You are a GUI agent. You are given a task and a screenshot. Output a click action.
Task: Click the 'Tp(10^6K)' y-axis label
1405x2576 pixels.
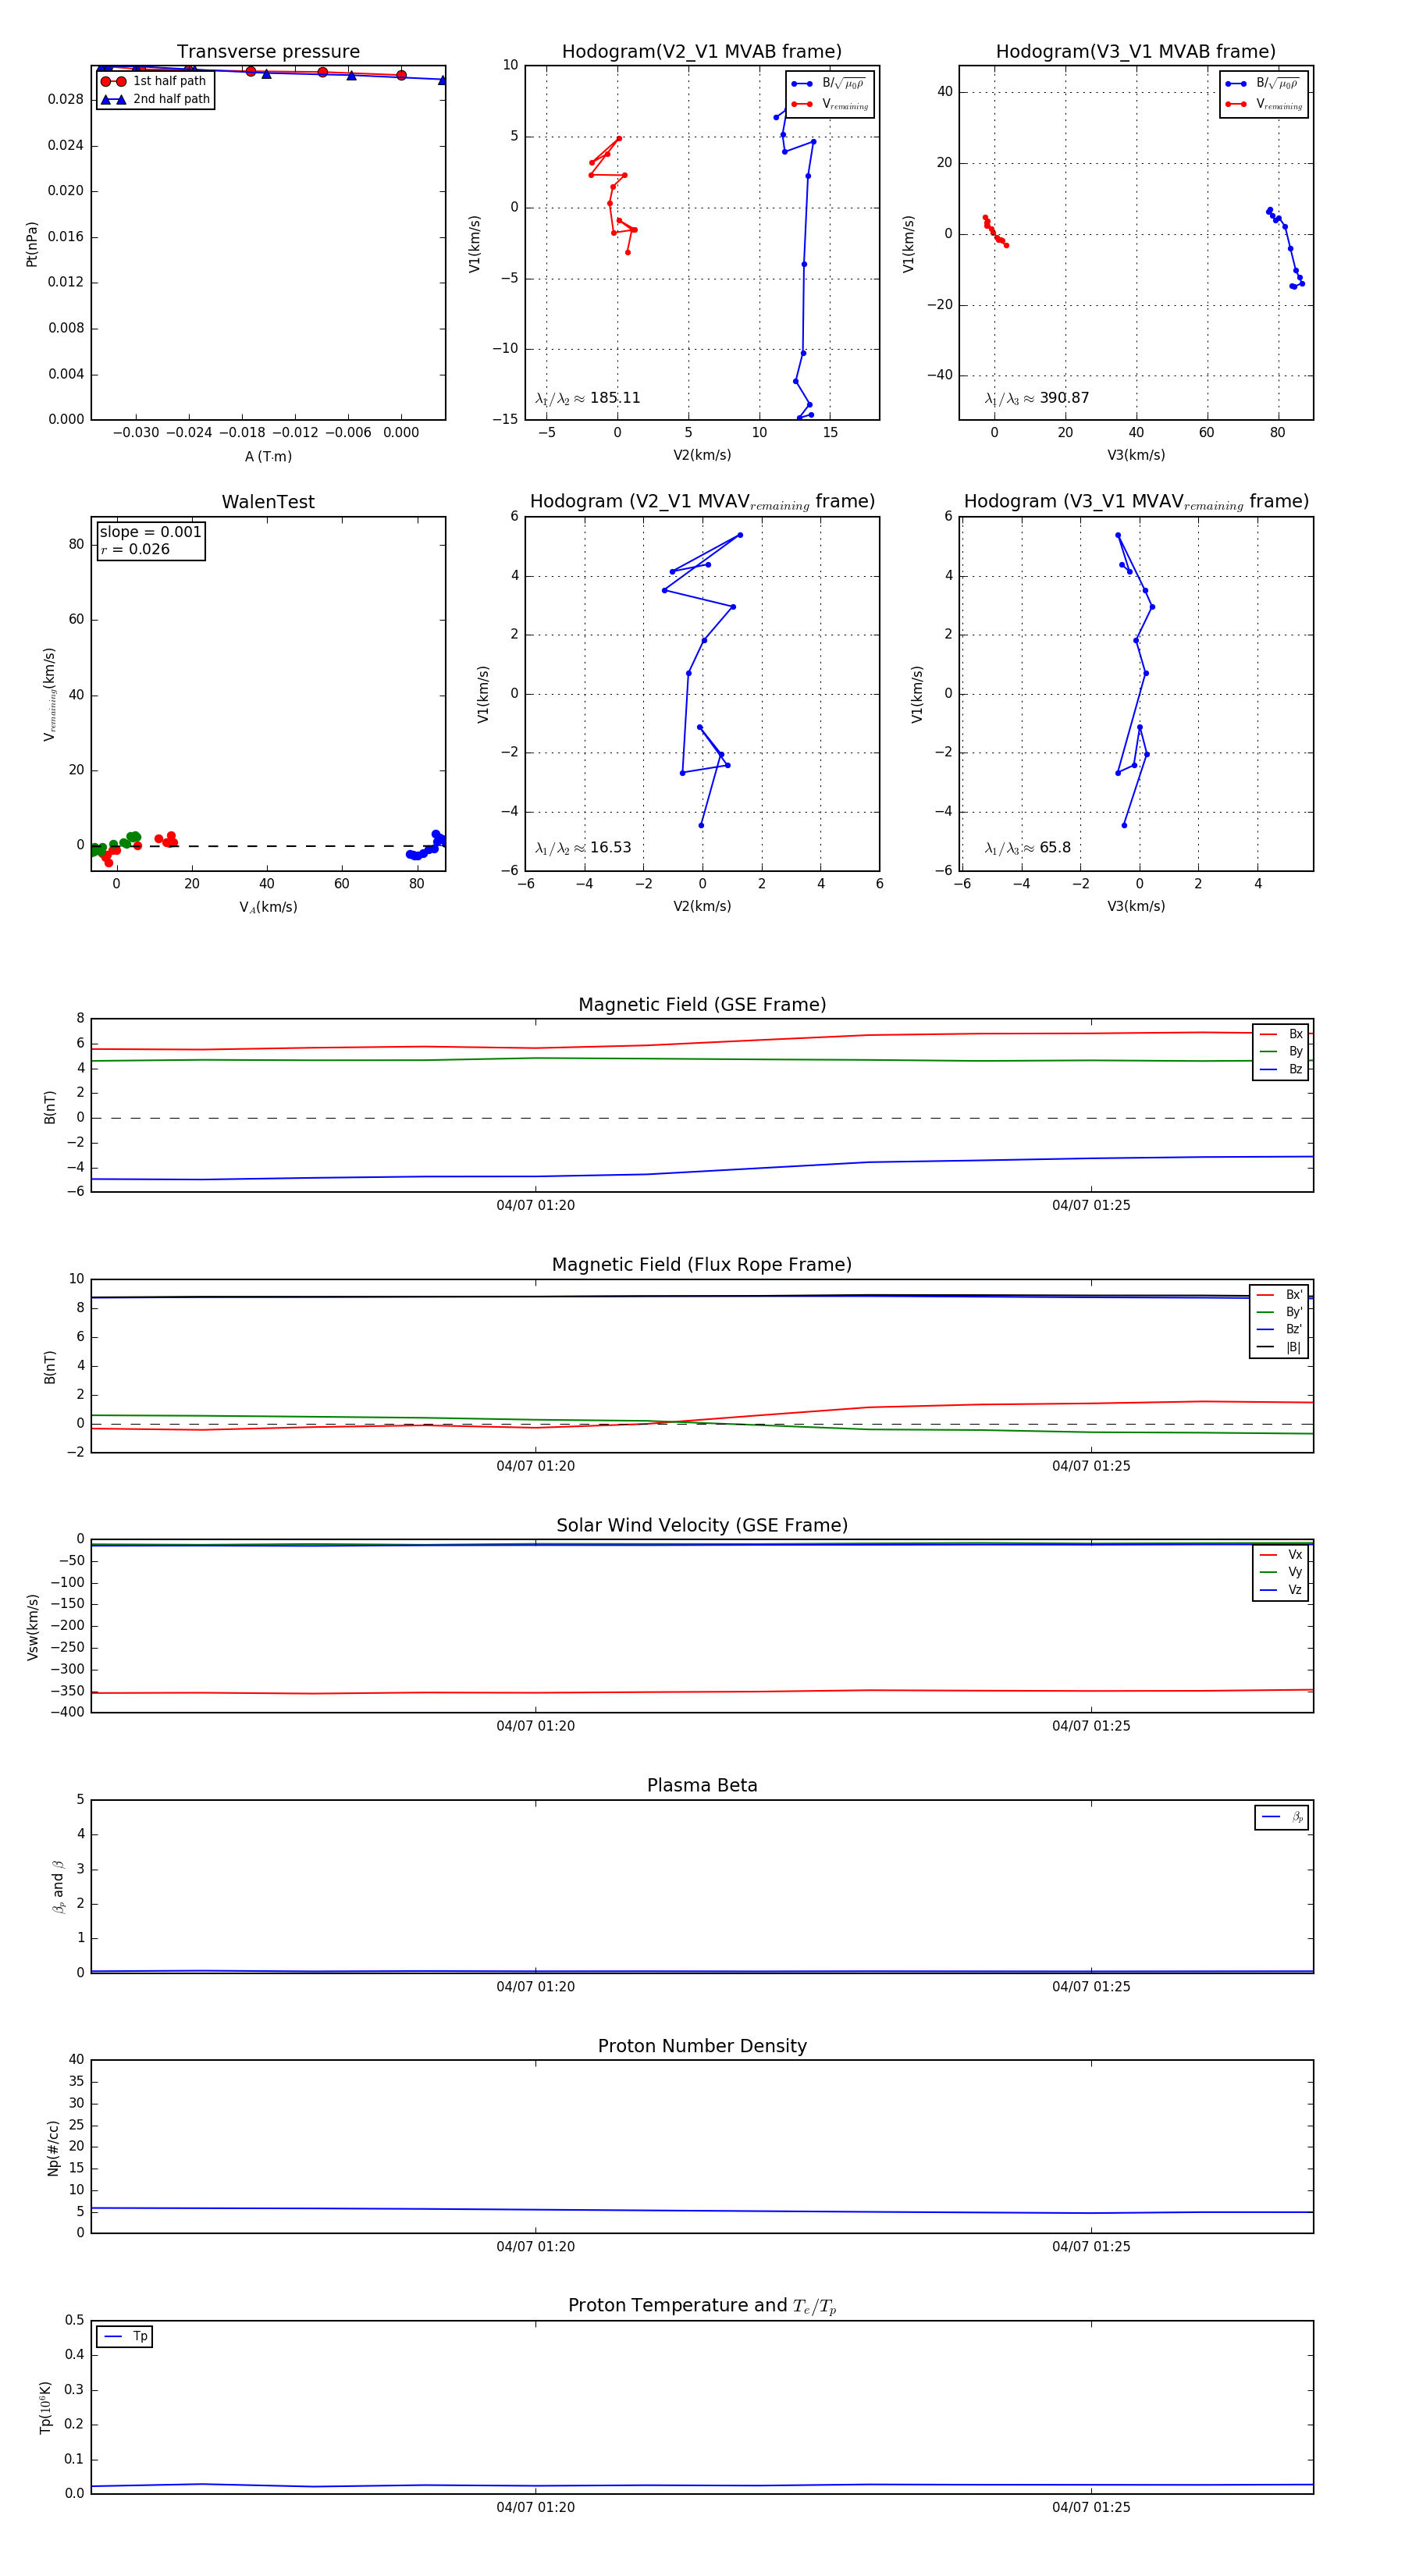[45, 2408]
